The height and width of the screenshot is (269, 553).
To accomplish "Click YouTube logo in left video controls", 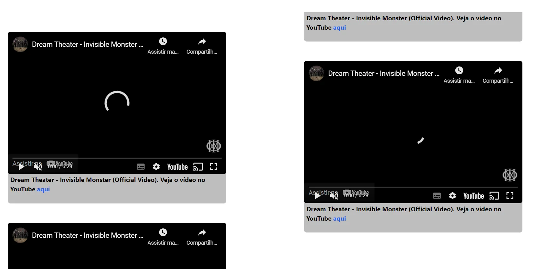I will coord(177,167).
